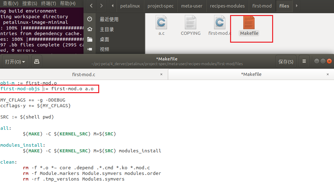Screen dimensions: 334x195
Task: Show earlier path segments arrow in file manager
Action: coord(113,6)
